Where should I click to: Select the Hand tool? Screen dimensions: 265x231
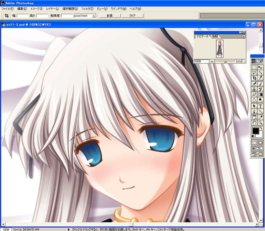point(254,122)
